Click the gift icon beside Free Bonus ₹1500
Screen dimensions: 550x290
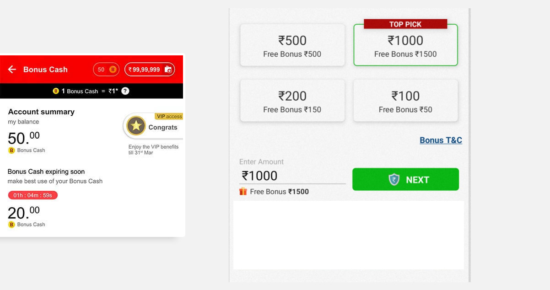click(243, 192)
